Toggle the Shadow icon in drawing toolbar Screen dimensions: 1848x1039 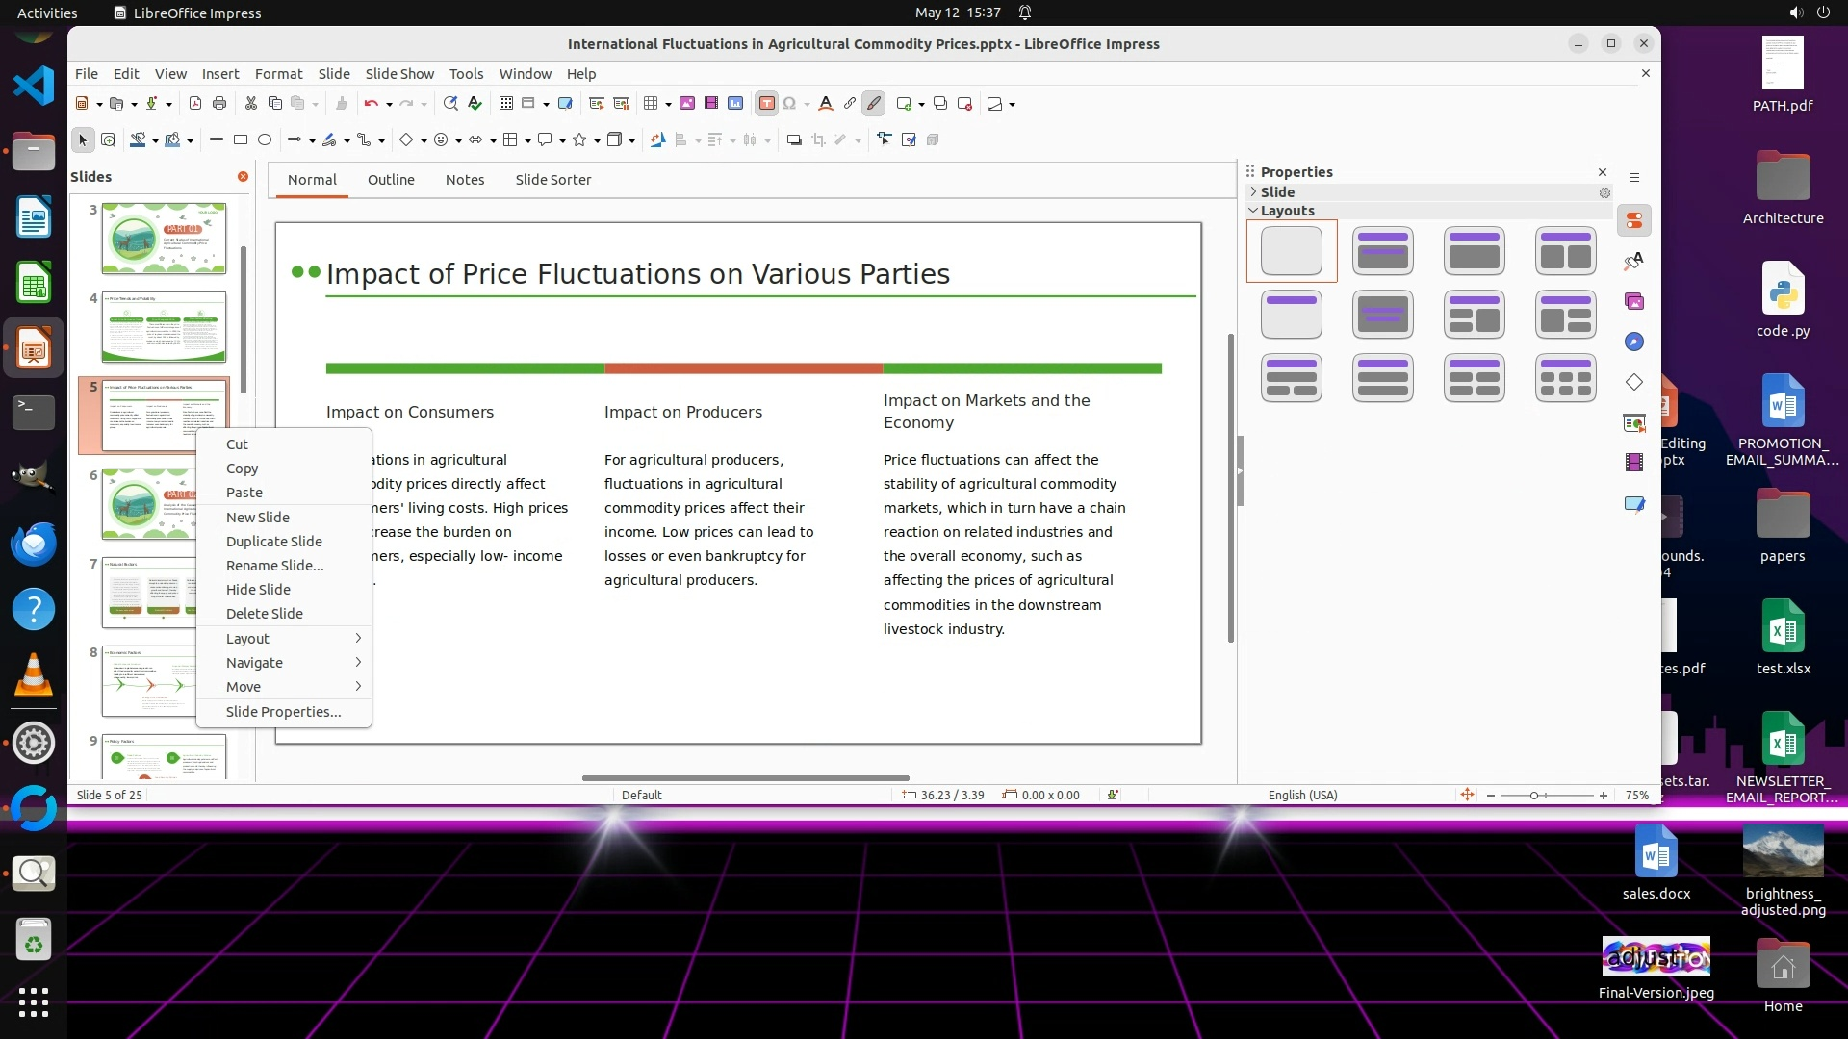(x=794, y=140)
